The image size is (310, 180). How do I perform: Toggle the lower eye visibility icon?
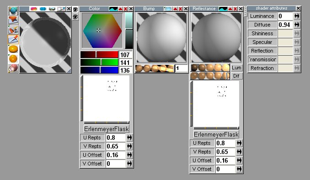click(x=75, y=17)
